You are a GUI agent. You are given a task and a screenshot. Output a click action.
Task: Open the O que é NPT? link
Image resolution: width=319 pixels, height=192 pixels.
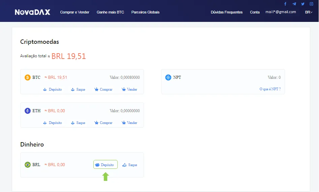tap(270, 89)
